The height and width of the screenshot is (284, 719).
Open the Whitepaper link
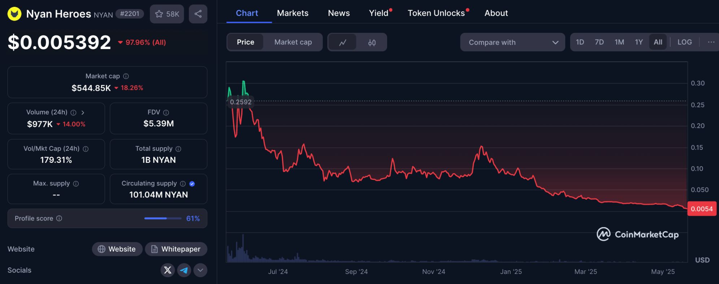(176, 249)
